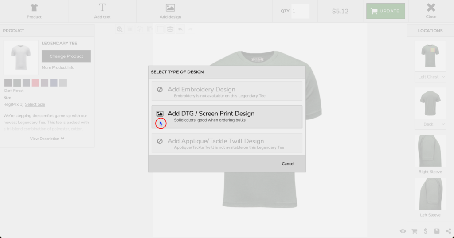Click the shopping cart icon at bottom right
The image size is (454, 238).
coord(415,231)
